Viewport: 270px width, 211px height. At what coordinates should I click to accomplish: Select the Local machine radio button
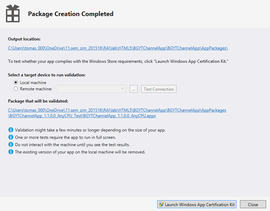(x=16, y=83)
